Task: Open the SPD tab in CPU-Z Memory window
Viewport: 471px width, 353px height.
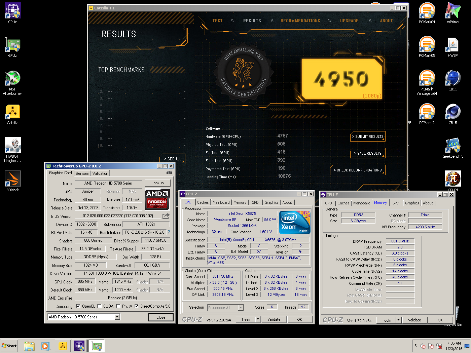Action: point(396,203)
